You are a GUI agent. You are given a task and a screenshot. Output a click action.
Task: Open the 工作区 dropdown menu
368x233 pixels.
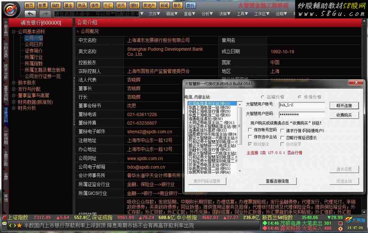262,14
